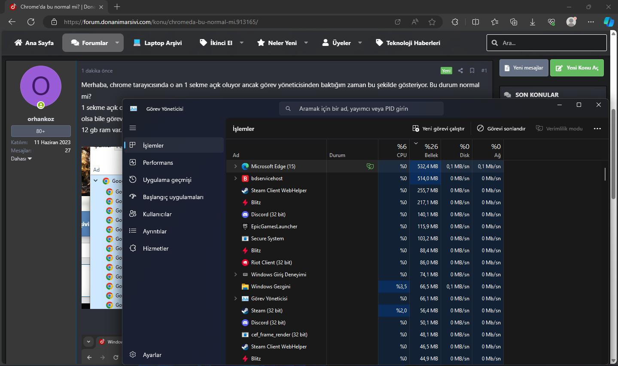Viewport: 618px width, 366px height.
Task: Click the Edge address bar URL
Action: [161, 22]
